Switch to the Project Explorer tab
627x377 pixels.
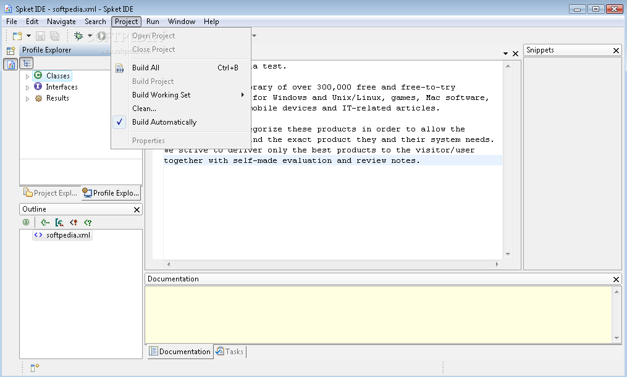pyautogui.click(x=51, y=193)
